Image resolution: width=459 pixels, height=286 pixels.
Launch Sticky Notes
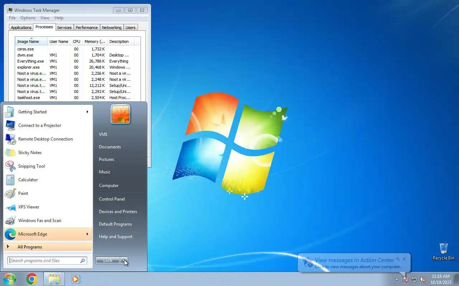click(x=48, y=153)
